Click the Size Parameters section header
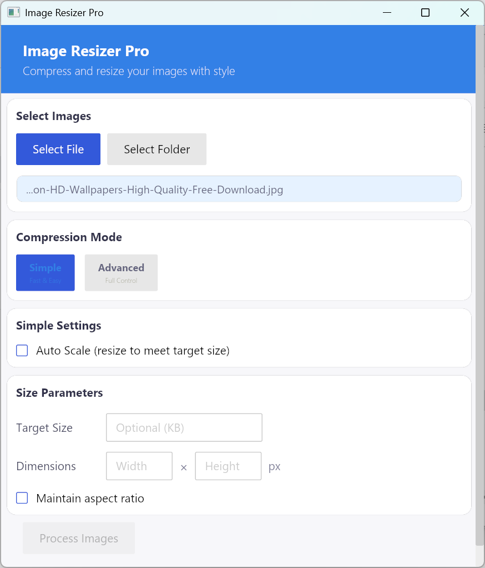 (59, 393)
